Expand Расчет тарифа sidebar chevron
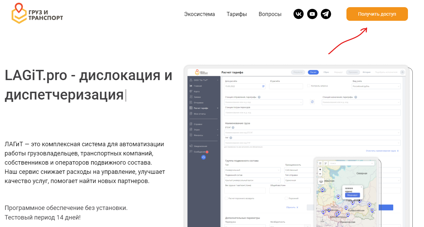The width and height of the screenshot is (424, 227). pyautogui.click(x=218, y=108)
